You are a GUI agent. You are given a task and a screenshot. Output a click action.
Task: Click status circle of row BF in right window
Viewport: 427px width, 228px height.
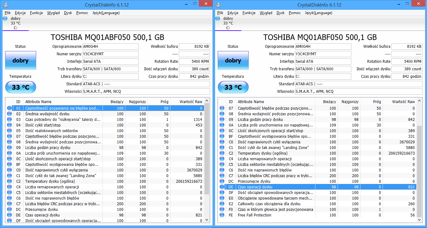222,136
